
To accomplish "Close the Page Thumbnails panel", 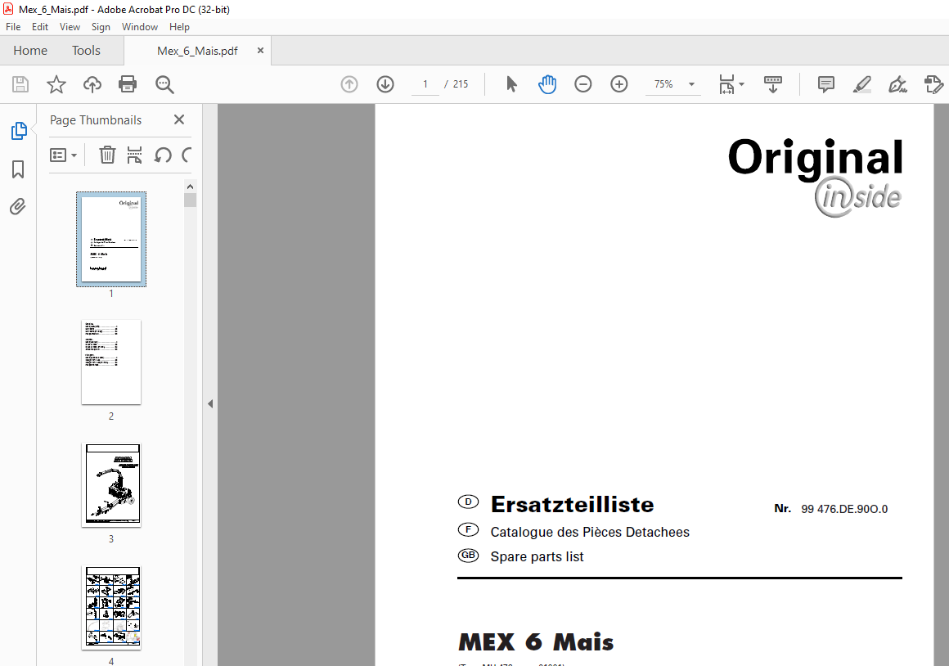I will pyautogui.click(x=179, y=119).
